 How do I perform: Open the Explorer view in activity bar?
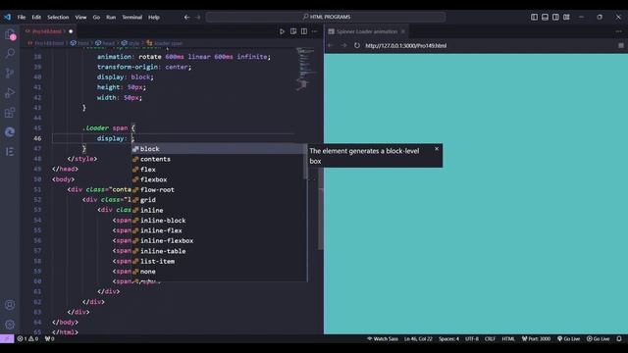(10, 34)
